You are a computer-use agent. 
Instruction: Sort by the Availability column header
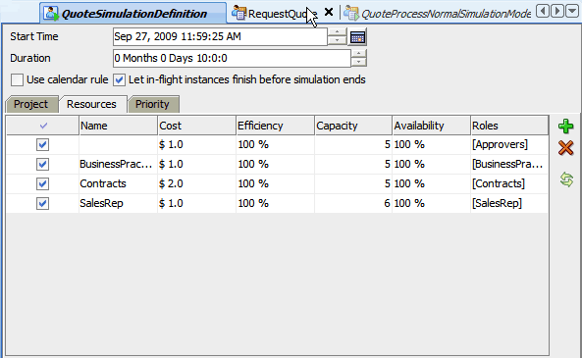(432, 126)
